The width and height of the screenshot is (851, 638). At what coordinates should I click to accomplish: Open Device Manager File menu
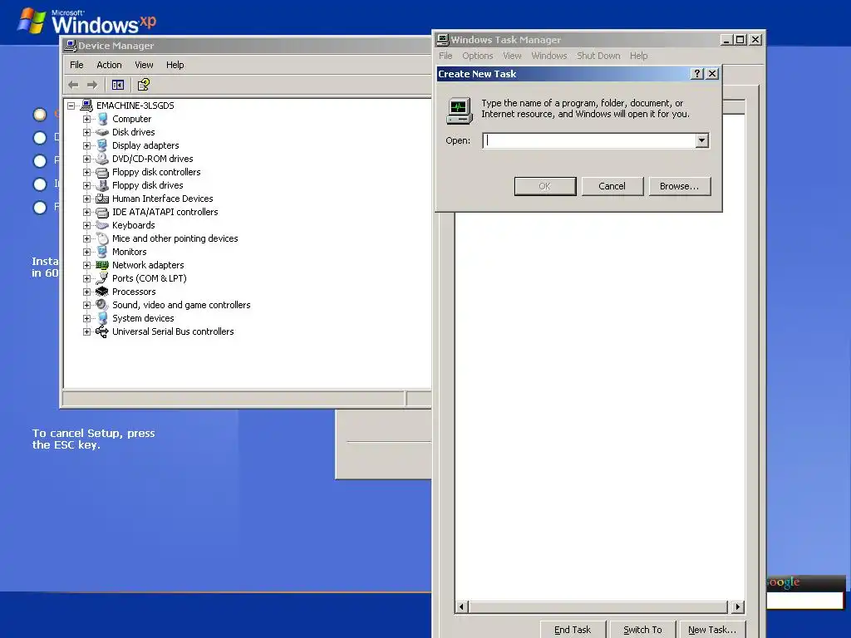[76, 65]
